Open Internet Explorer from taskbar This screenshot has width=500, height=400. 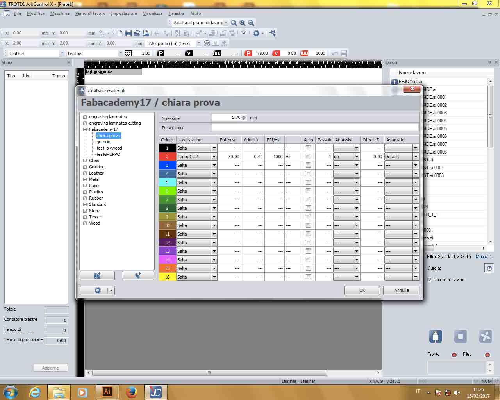point(35,392)
